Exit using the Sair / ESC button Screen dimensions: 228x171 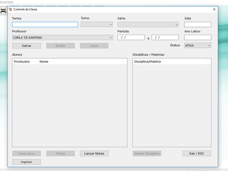pos(197,154)
